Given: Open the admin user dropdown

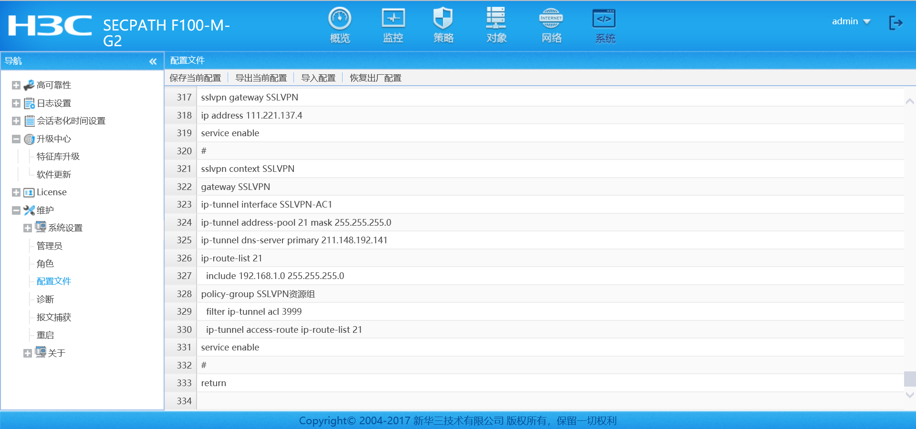Looking at the screenshot, I should (x=851, y=21).
